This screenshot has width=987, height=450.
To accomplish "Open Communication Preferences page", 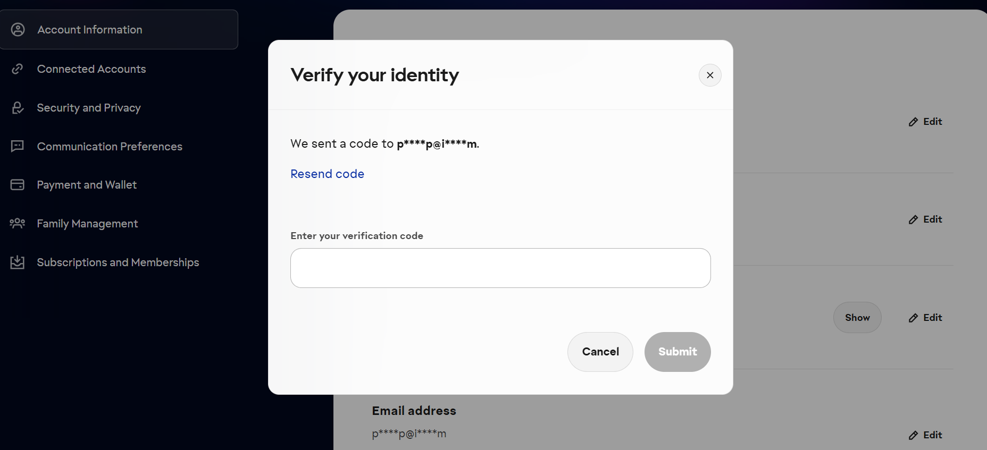I will 110,147.
